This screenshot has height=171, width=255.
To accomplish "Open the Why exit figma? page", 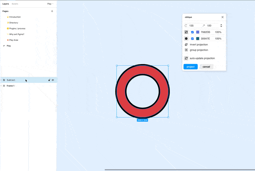I will pyautogui.click(x=17, y=34).
